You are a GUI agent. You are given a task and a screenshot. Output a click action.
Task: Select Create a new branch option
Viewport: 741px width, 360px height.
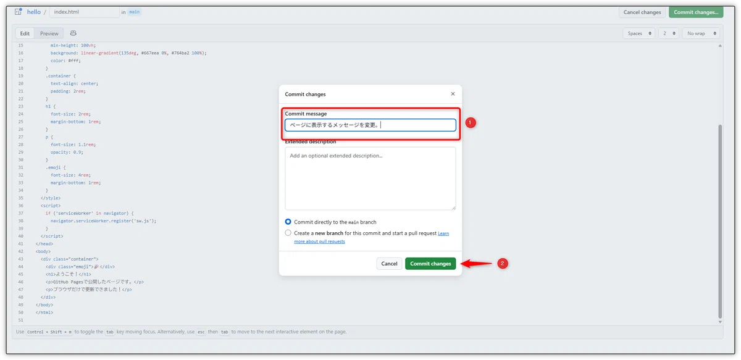point(288,233)
